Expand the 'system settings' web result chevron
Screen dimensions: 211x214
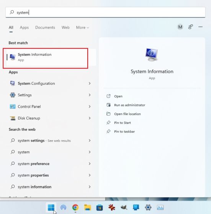tap(90, 141)
